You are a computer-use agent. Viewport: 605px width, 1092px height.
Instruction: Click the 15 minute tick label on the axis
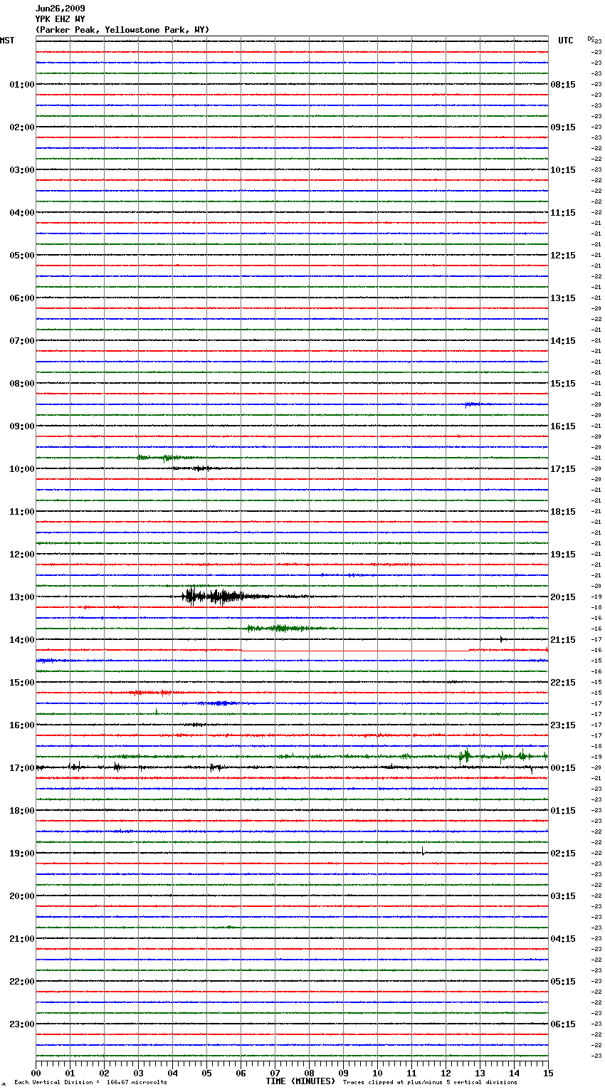pos(548,1073)
